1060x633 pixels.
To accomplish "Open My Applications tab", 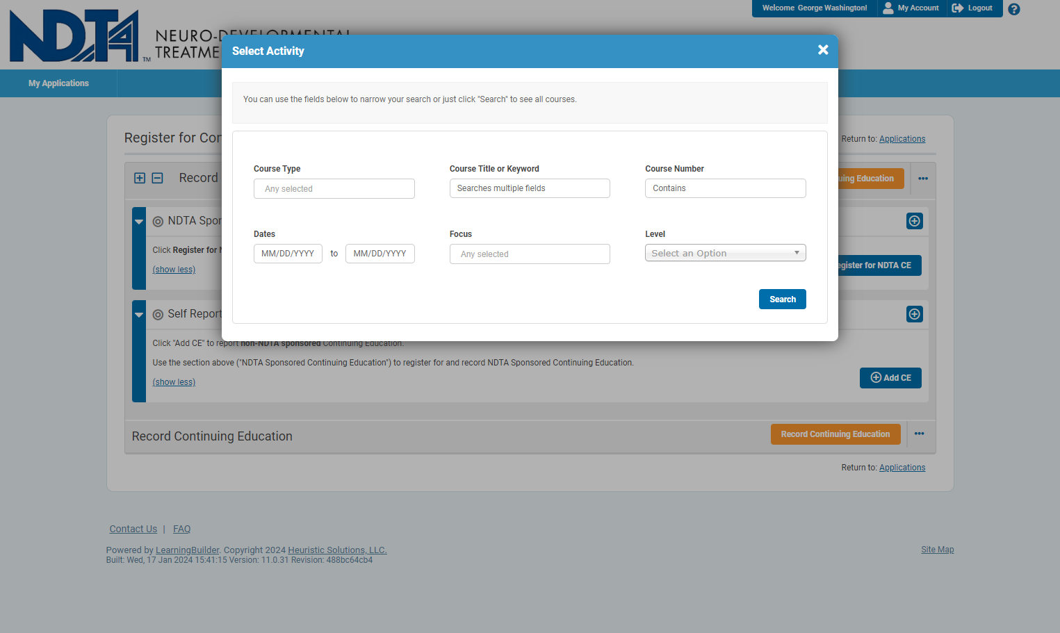I will tap(58, 83).
